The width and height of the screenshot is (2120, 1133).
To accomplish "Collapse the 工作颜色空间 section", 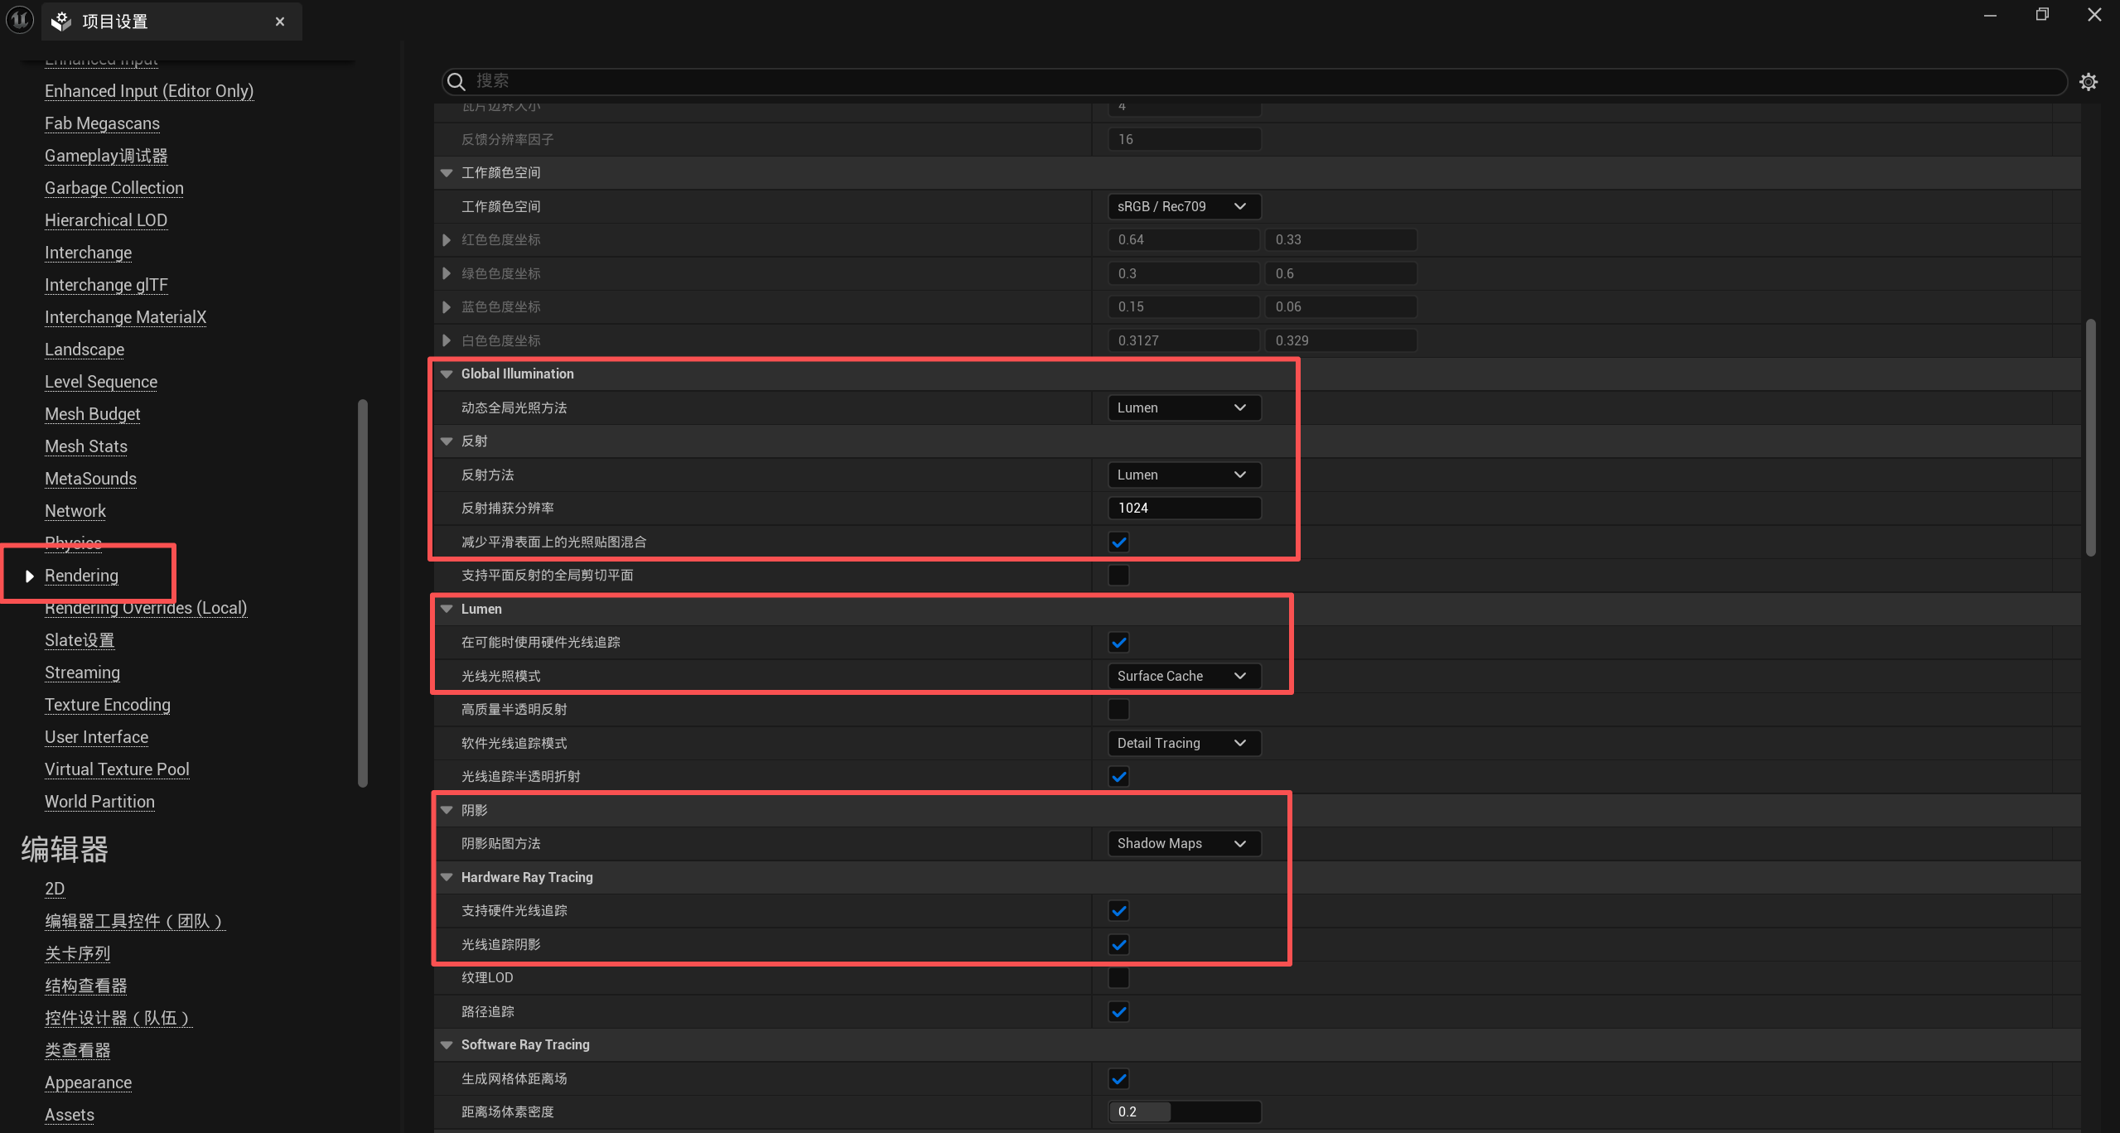I will pyautogui.click(x=447, y=173).
